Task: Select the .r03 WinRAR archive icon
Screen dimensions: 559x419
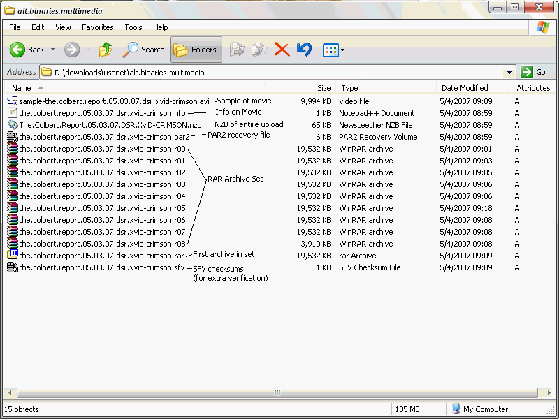Action: (13, 184)
